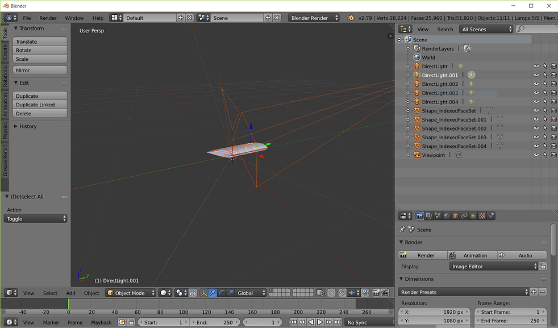Viewport: 558px width, 328px height.
Task: Open the Object Mode dropdown
Action: click(131, 293)
